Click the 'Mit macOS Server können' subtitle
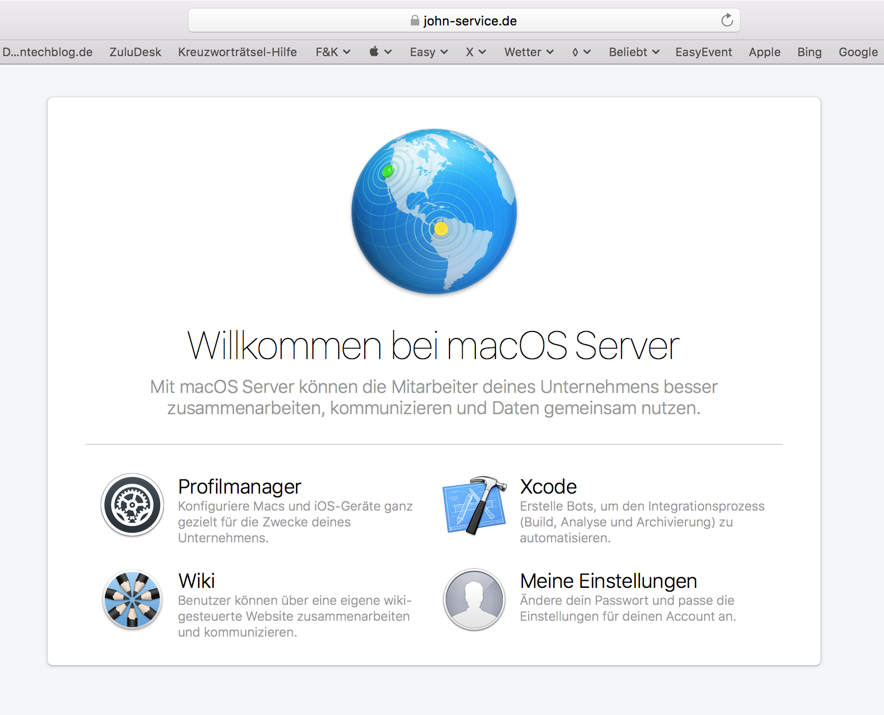This screenshot has width=884, height=715. click(x=434, y=397)
